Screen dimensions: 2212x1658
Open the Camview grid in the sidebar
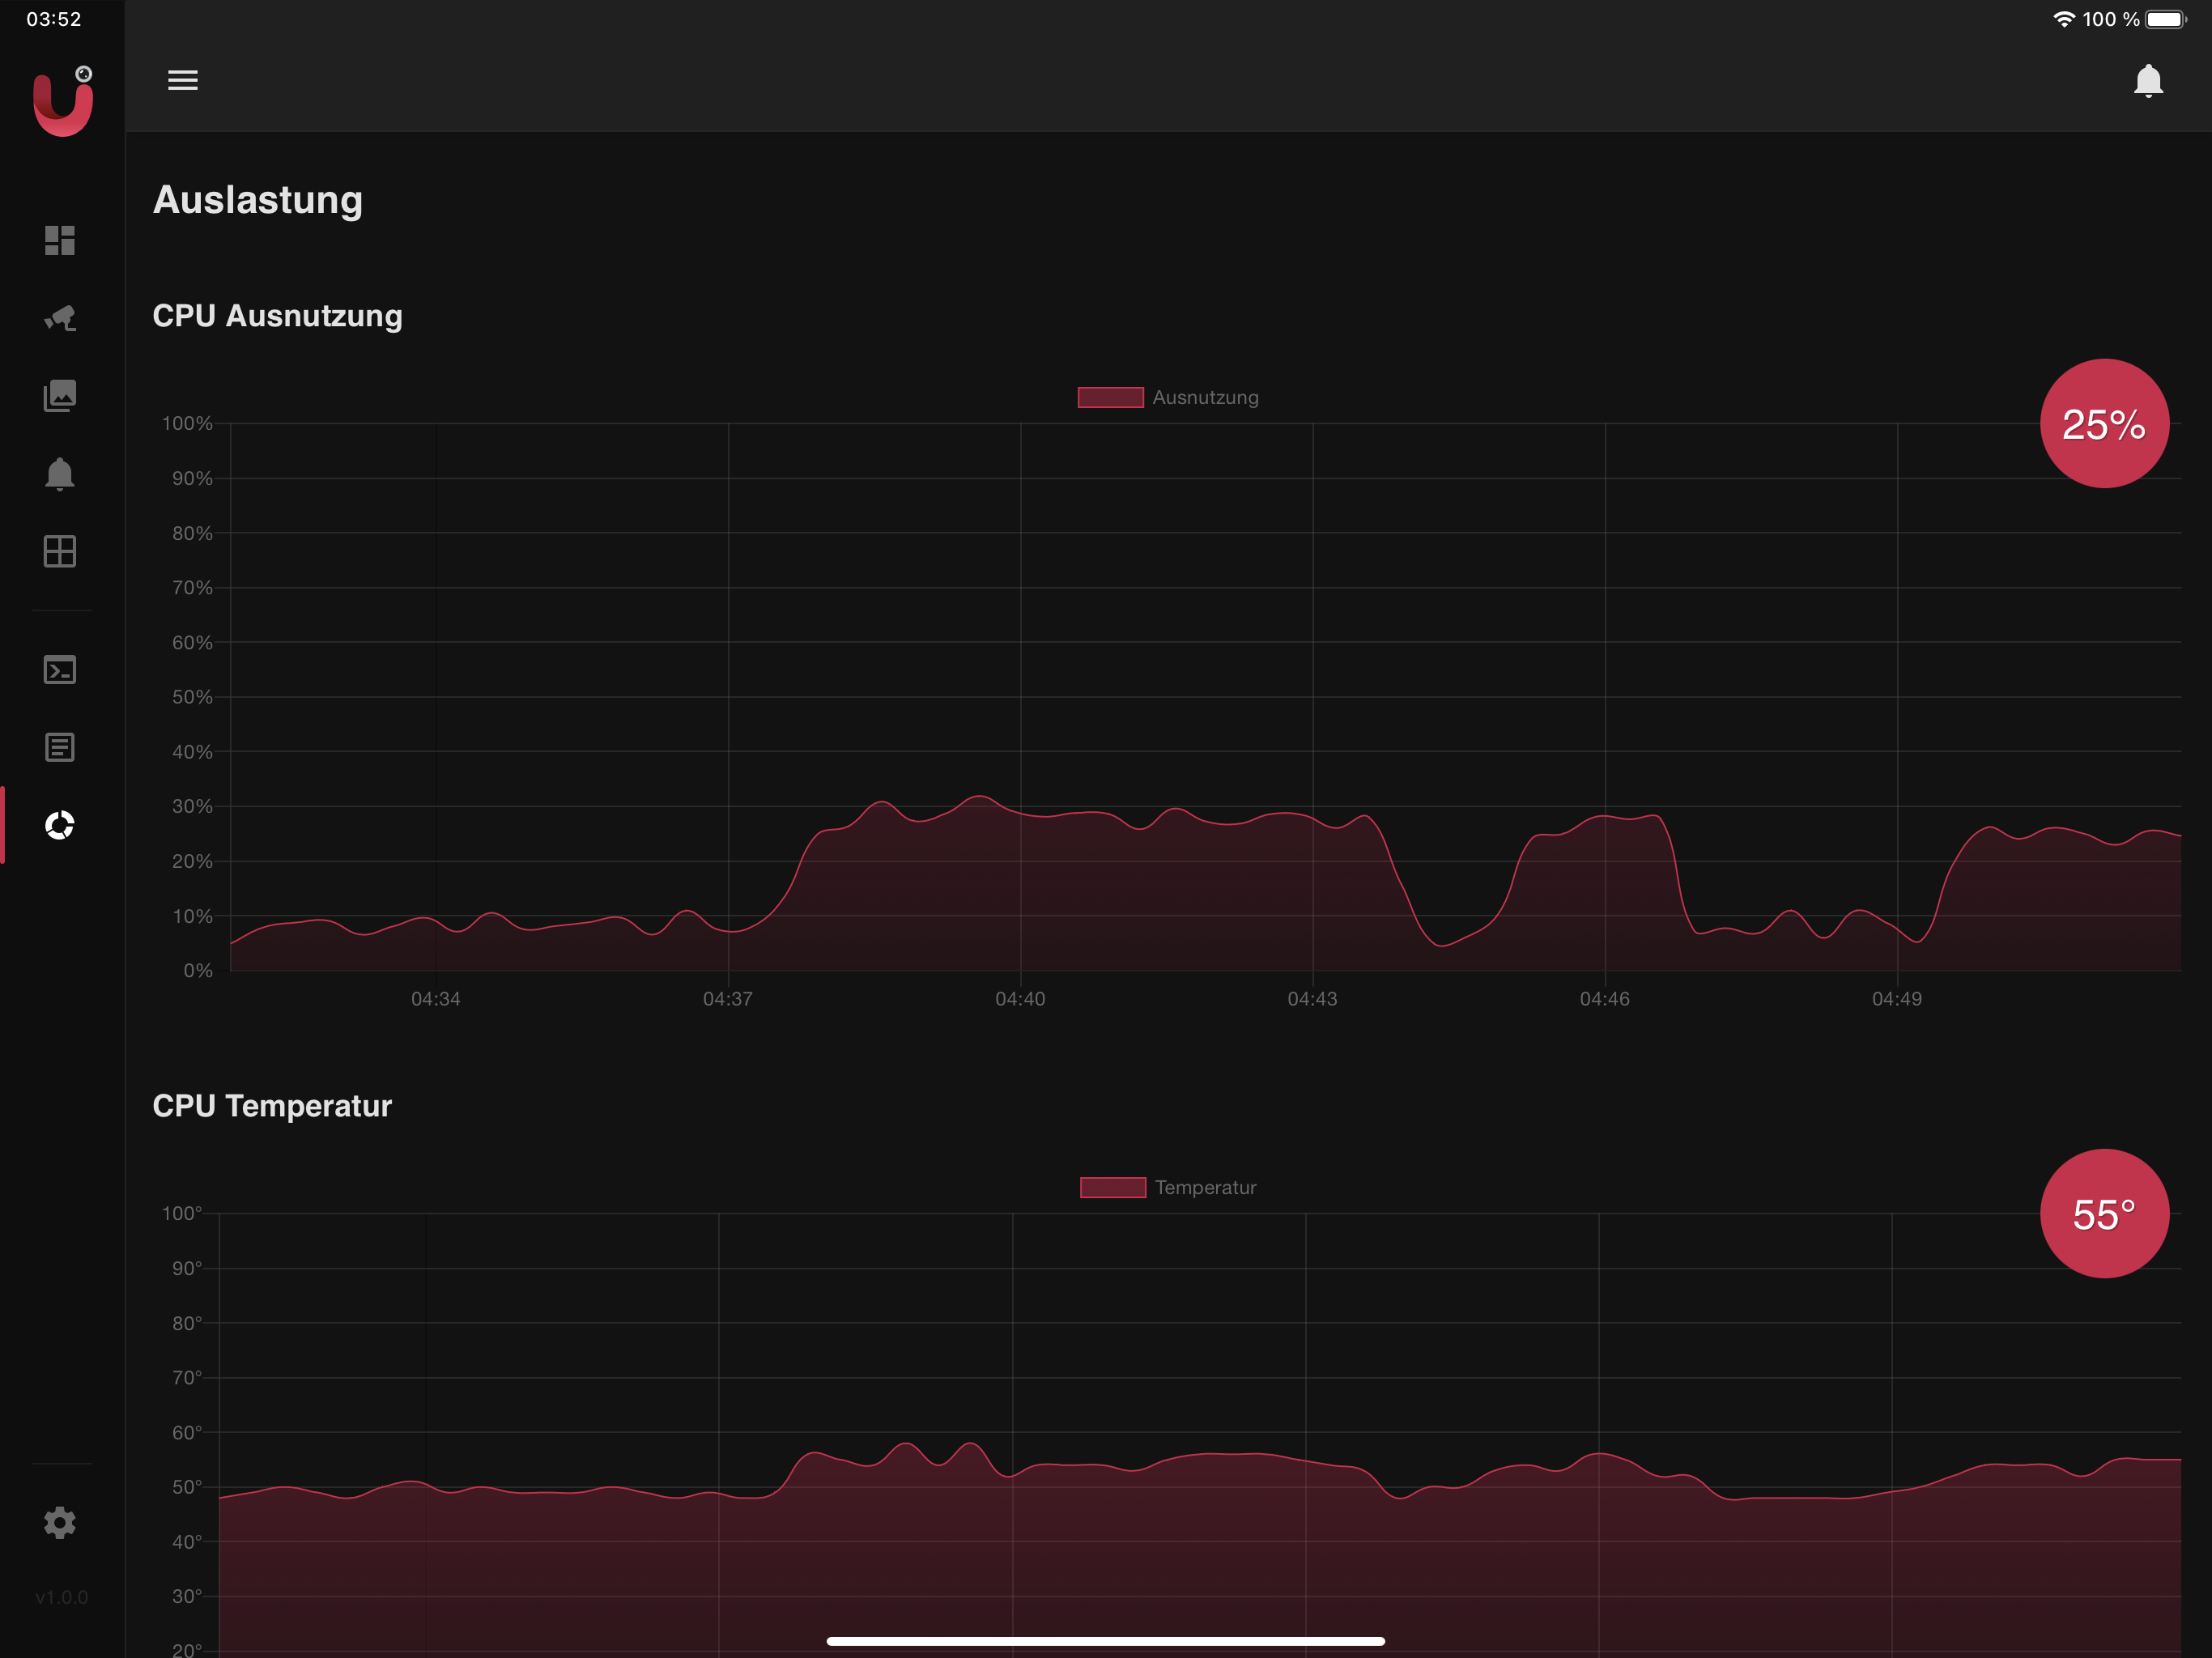point(60,551)
